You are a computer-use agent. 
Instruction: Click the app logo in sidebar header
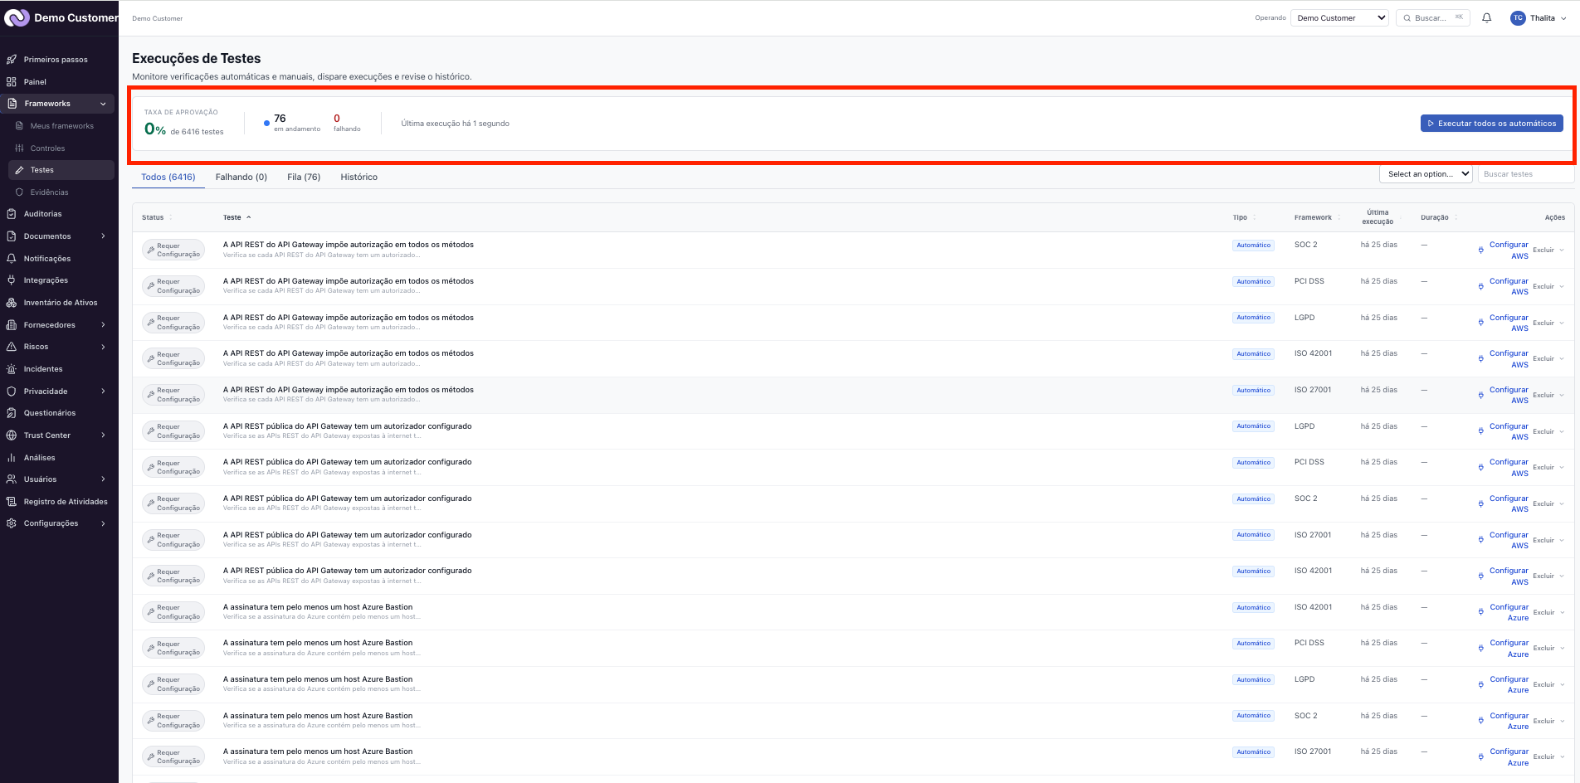coord(17,17)
